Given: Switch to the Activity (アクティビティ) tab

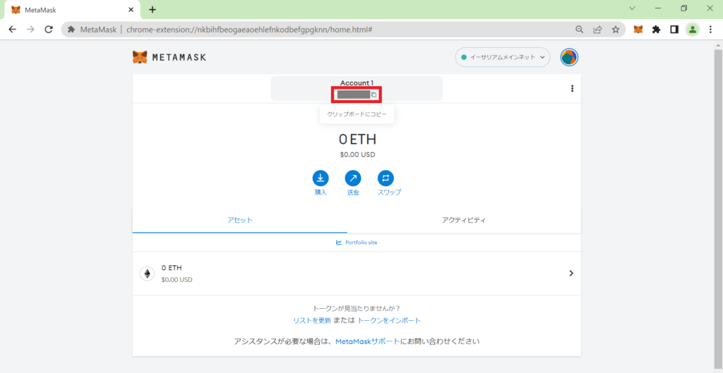Looking at the screenshot, I should pyautogui.click(x=463, y=220).
